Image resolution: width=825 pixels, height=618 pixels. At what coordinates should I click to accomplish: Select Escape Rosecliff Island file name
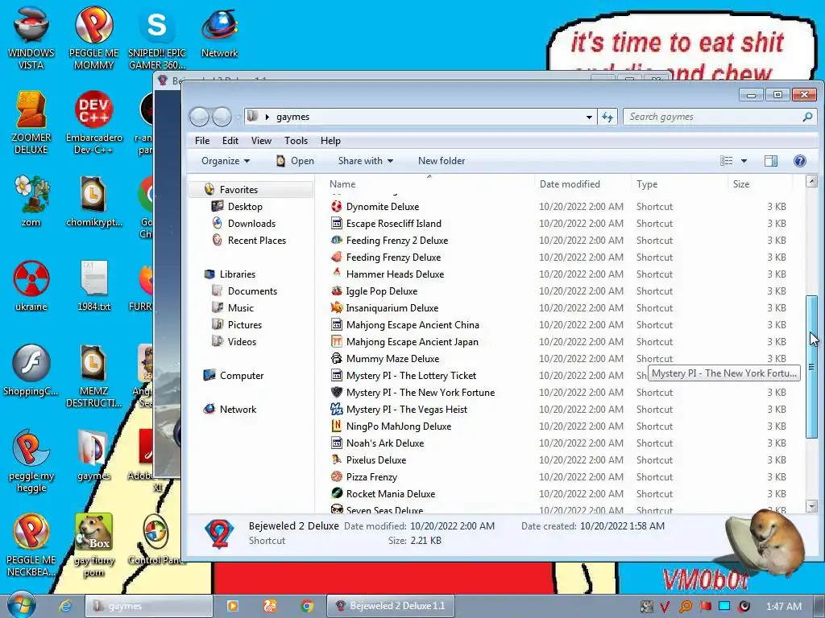[393, 224]
